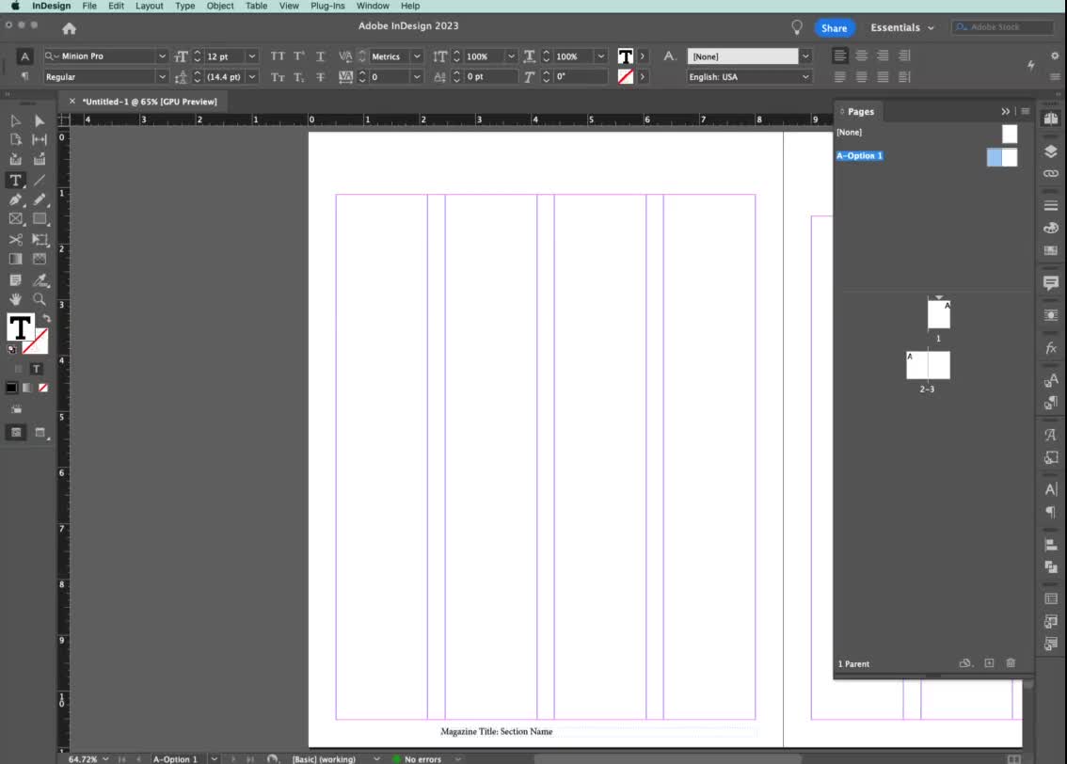Click the Share button
Viewport: 1067px width, 764px height.
click(x=834, y=27)
